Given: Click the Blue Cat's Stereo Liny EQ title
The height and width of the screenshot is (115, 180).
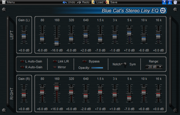Looking at the screenshot, I should 130,10.
